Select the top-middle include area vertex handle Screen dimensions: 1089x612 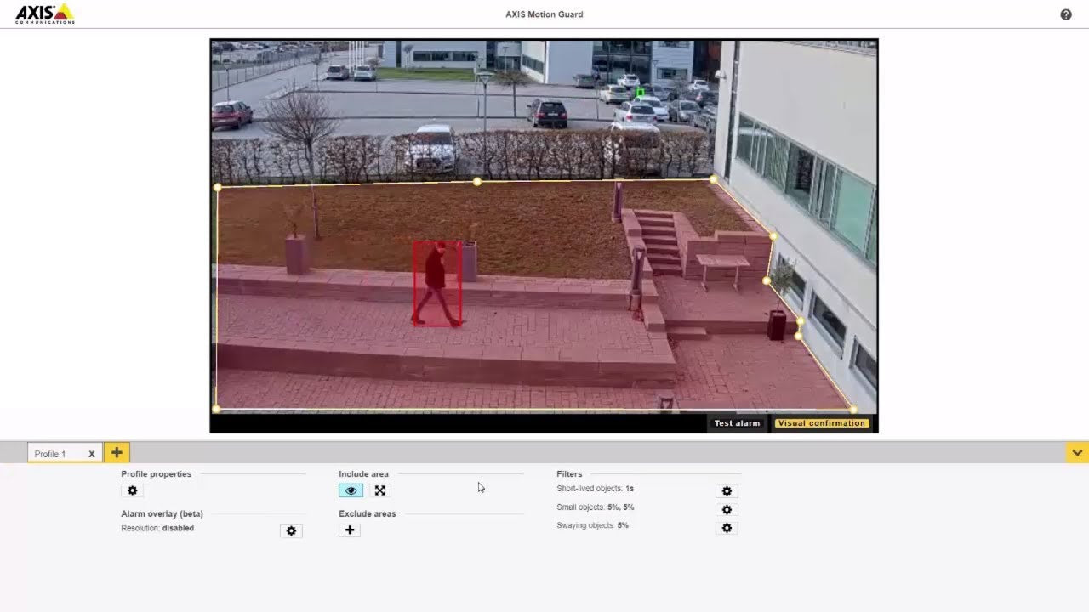click(x=477, y=182)
